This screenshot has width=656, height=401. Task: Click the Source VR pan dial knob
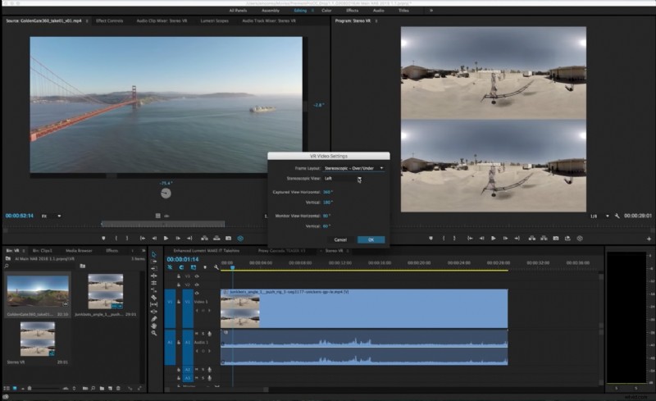[166, 193]
